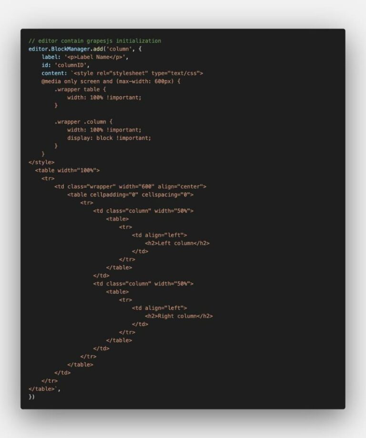Click the first td class="column" line
The width and height of the screenshot is (366, 438).
pyautogui.click(x=143, y=211)
